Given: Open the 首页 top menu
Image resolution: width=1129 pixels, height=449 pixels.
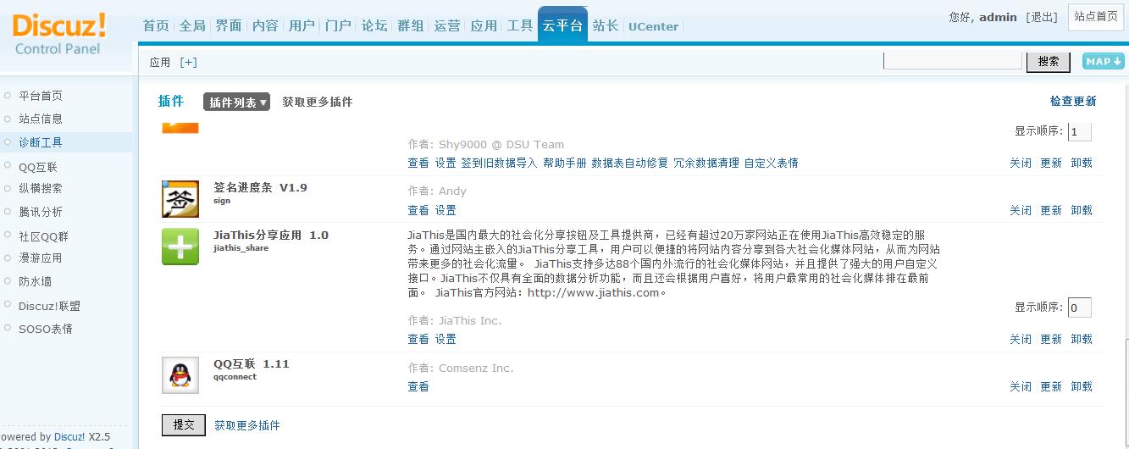Looking at the screenshot, I should coord(156,25).
